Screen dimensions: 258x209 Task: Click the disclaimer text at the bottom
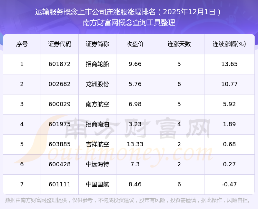pos(128,200)
